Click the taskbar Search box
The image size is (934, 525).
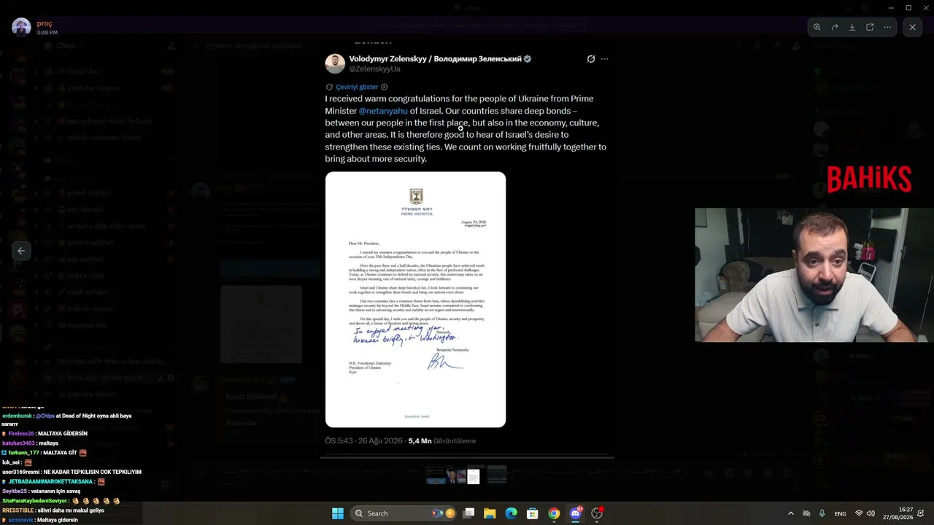403,513
